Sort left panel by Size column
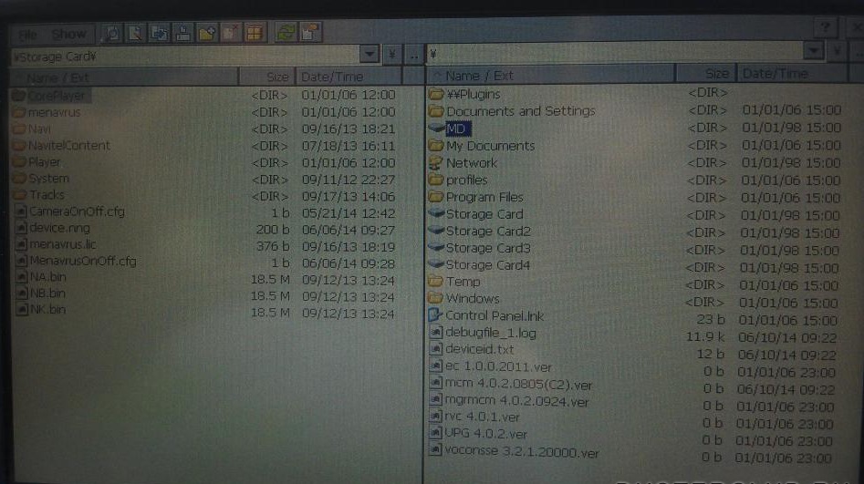This screenshot has height=484, width=864. click(267, 77)
